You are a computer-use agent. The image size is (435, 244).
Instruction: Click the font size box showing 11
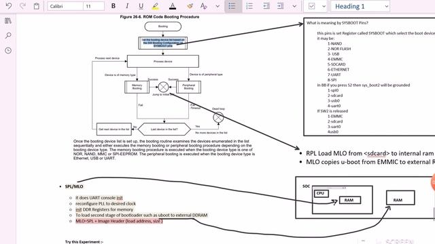coord(94,6)
